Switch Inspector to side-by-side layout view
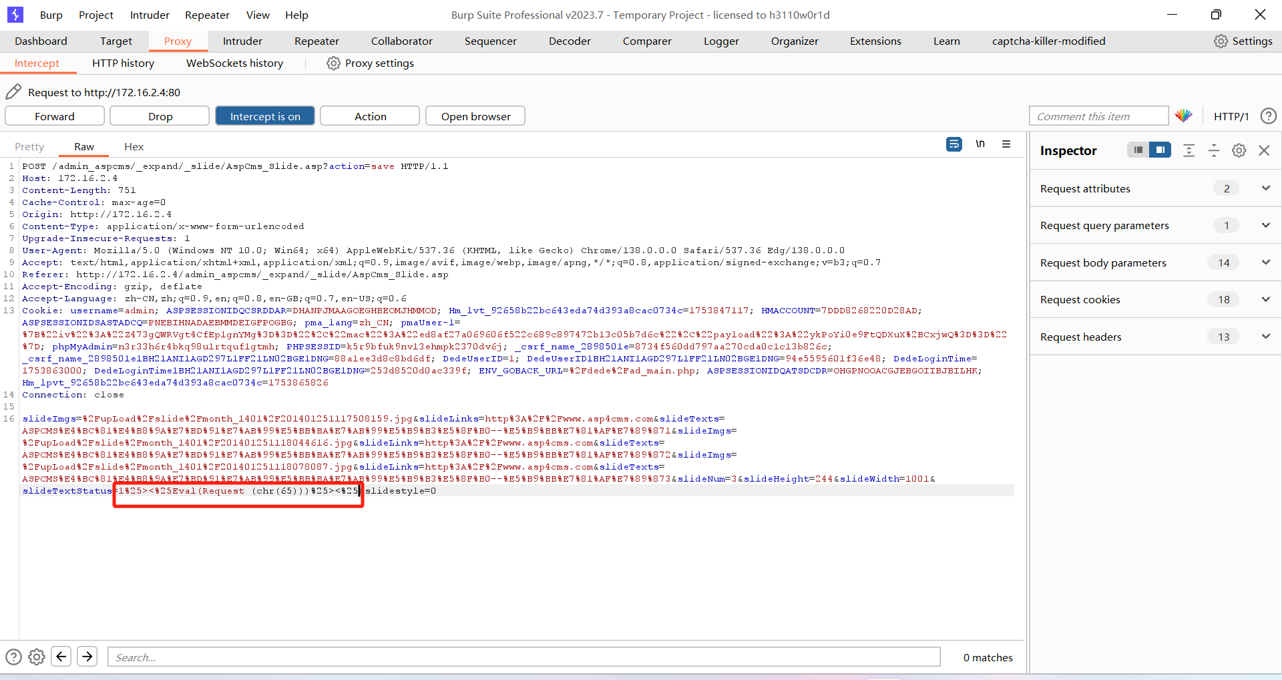 [1160, 150]
